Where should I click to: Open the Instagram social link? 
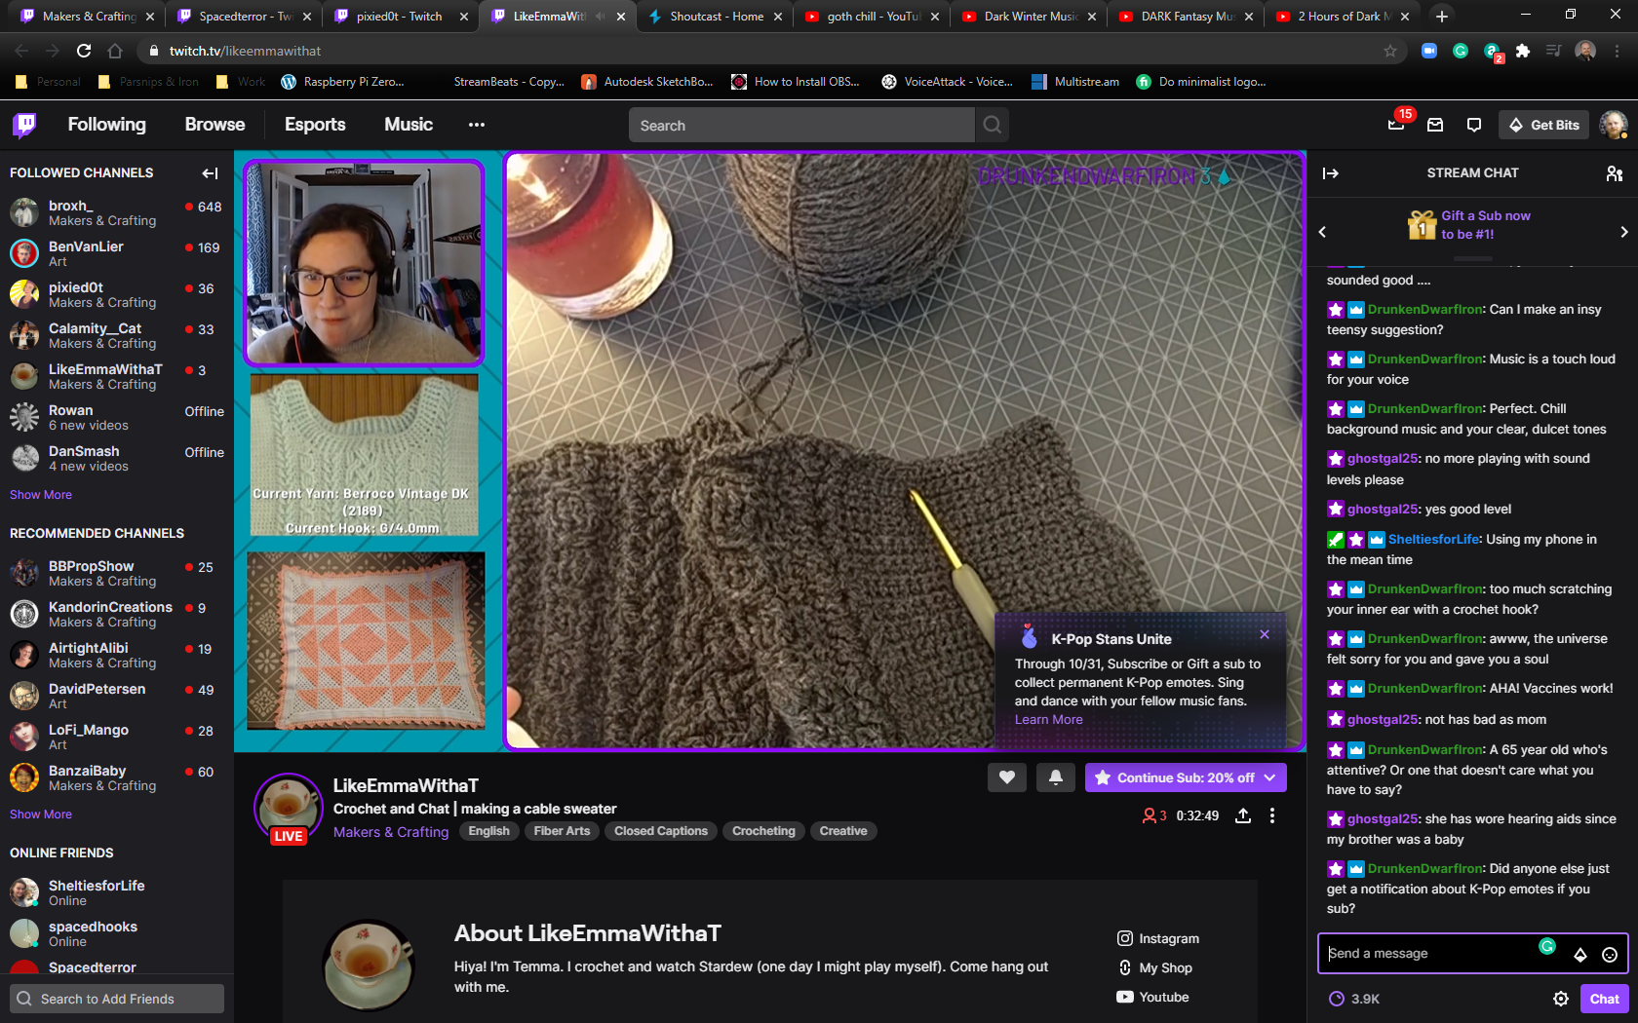(1158, 938)
